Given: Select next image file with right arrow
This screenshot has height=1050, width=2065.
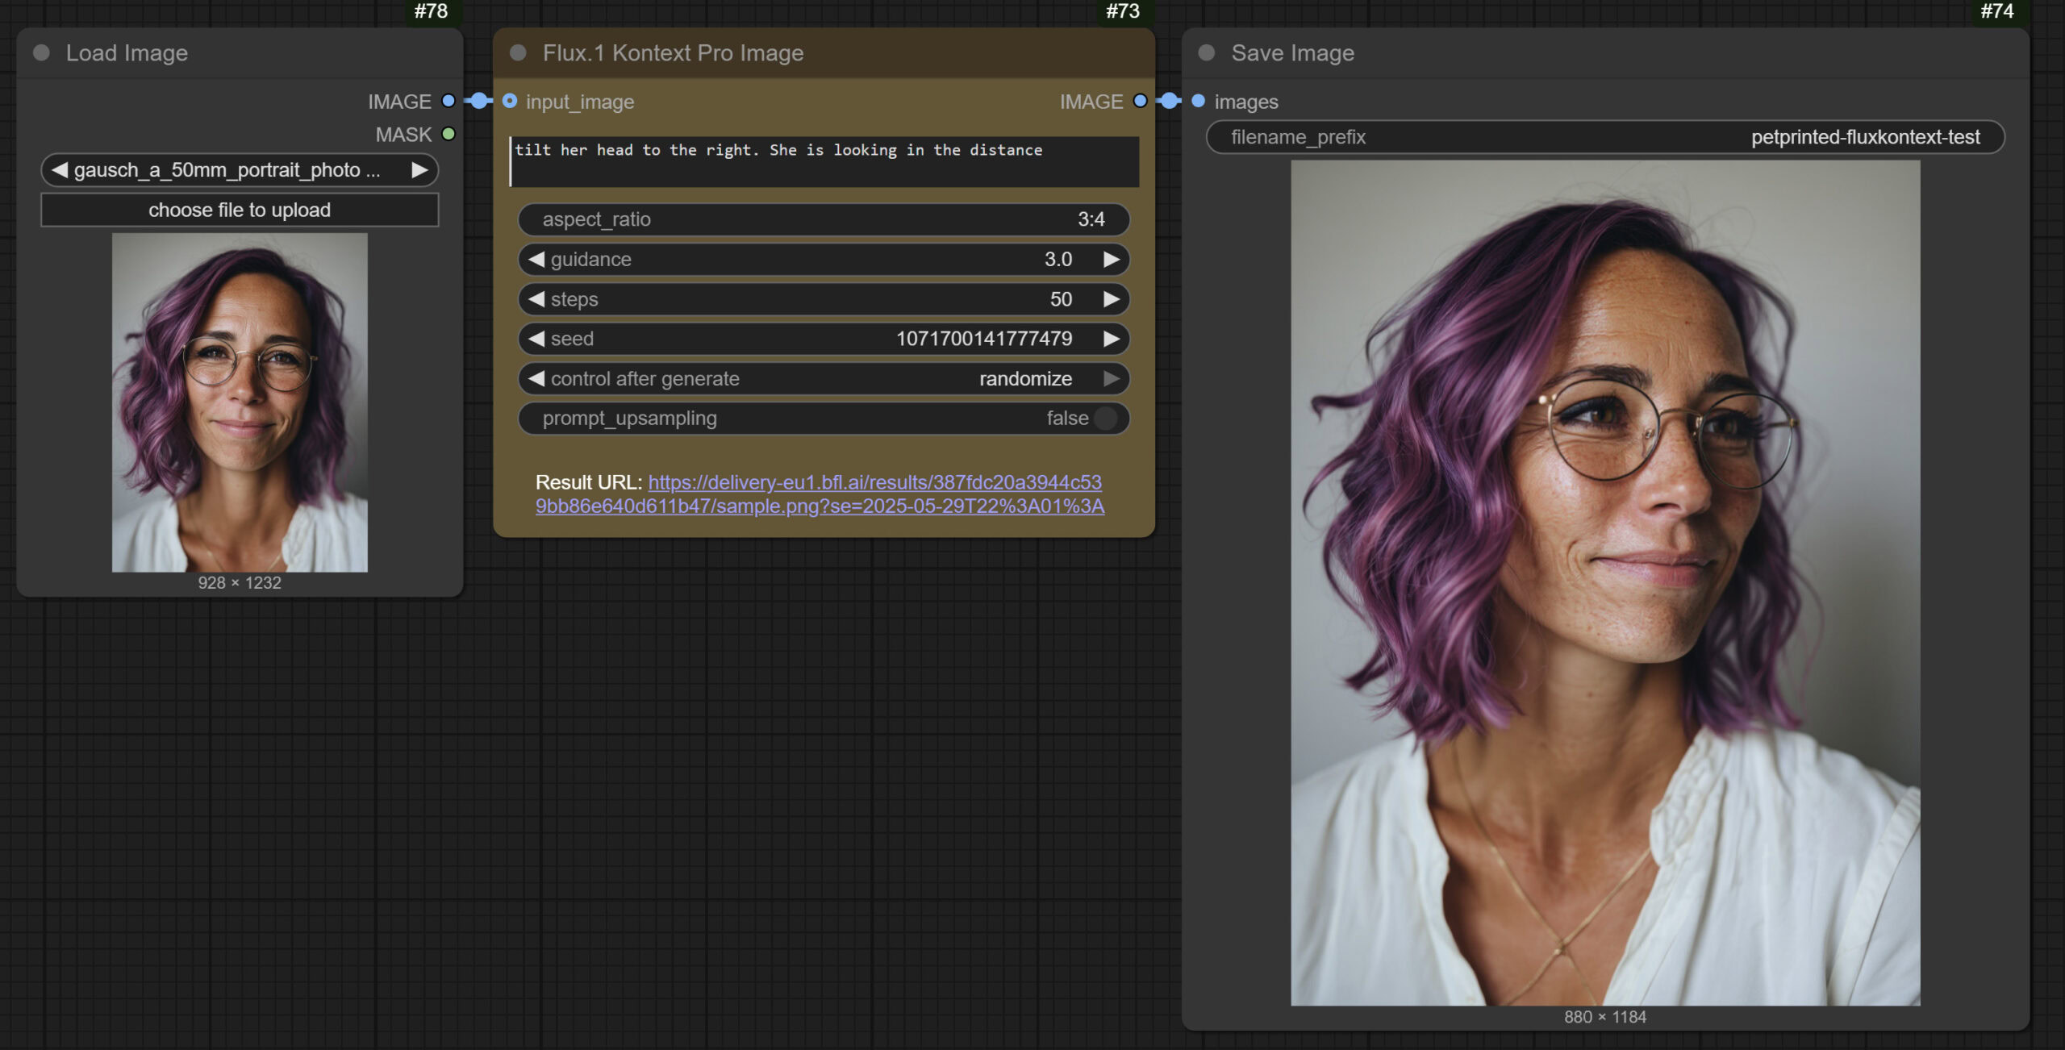Looking at the screenshot, I should (x=419, y=170).
